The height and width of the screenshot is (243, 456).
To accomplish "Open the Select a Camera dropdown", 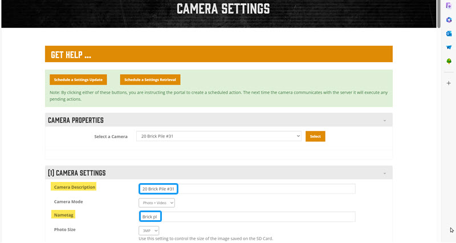I will pos(219,136).
